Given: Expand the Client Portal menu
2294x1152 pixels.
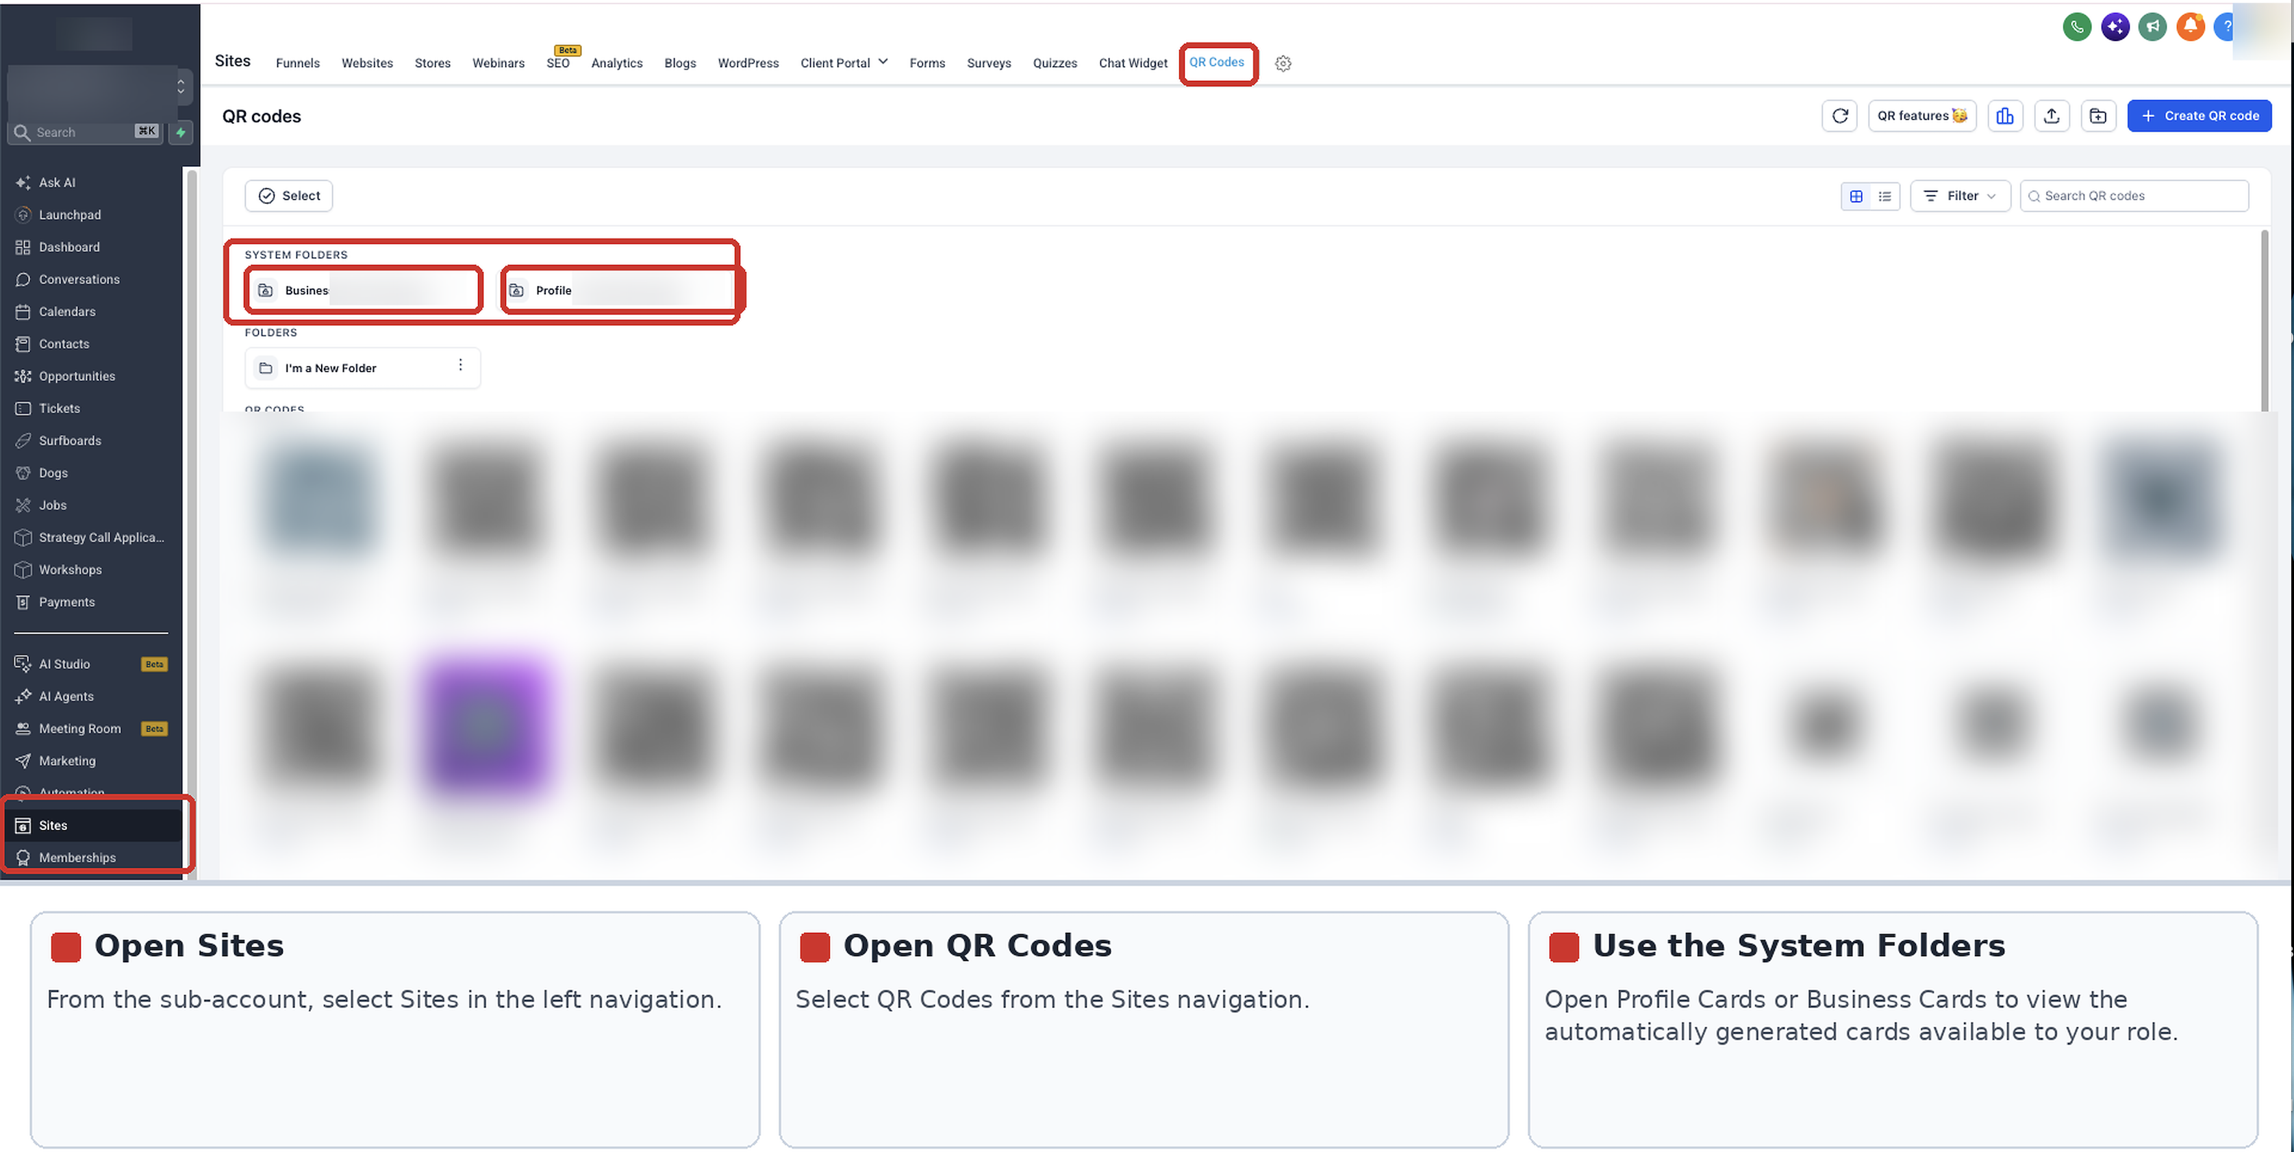Looking at the screenshot, I should click(x=844, y=63).
